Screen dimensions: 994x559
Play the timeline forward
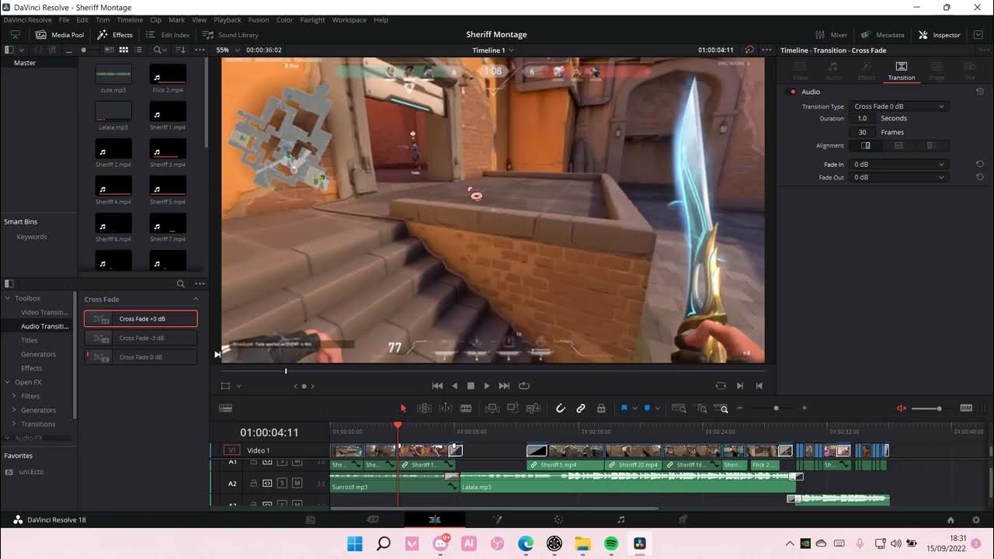[x=487, y=386]
